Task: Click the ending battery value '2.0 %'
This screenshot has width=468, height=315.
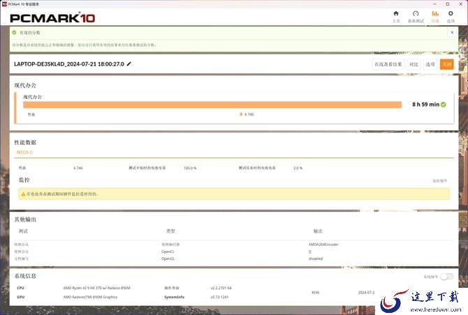Action: point(298,168)
